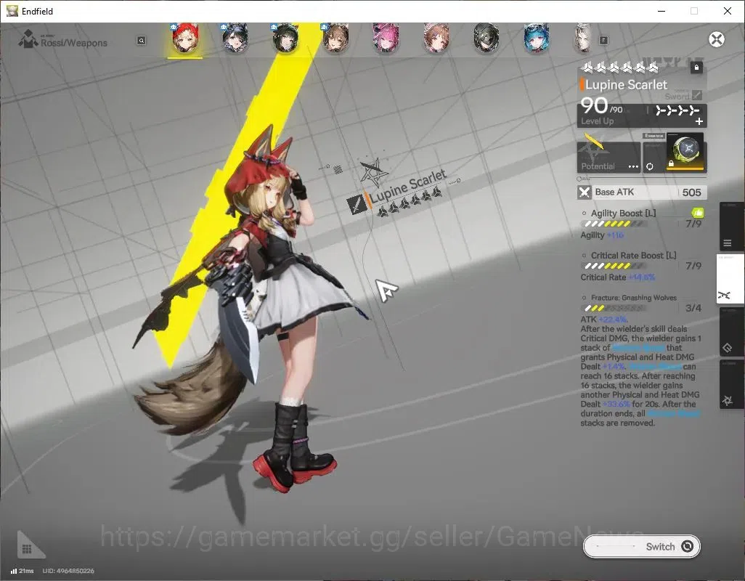The image size is (745, 581).
Task: Open the grid menu icon bottom-left
Action: pos(27,549)
